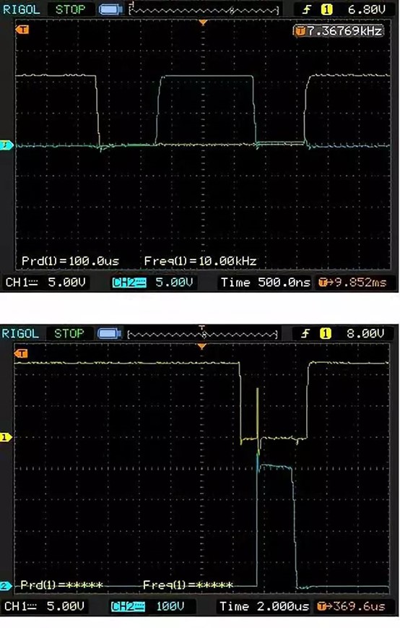400x628 pixels.
Task: Select the CH1 5.00V label in top capture
Action: pyautogui.click(x=45, y=283)
